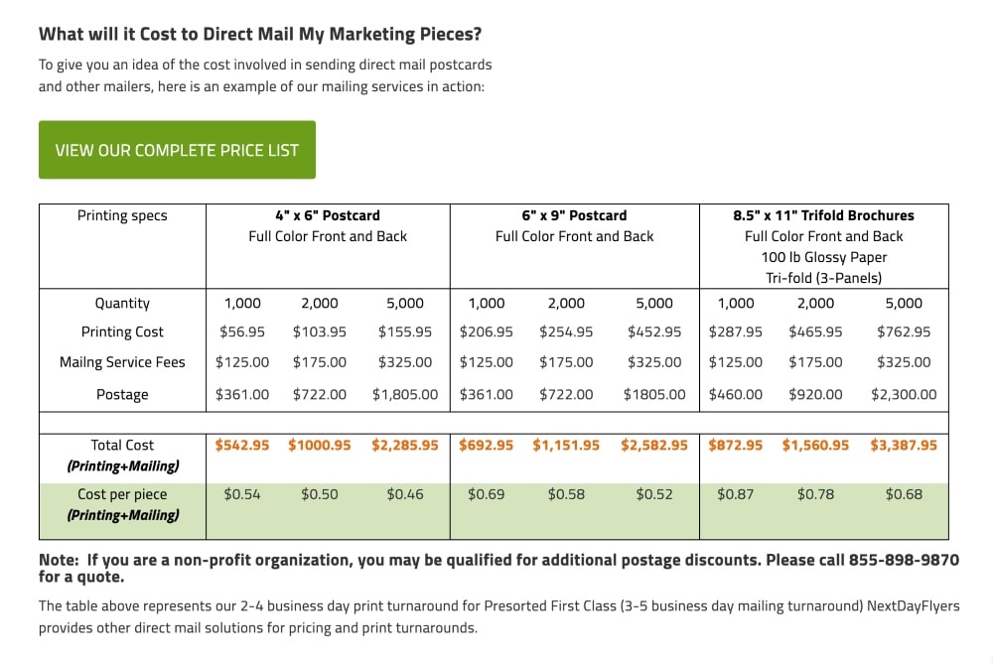Click the $0.54 cost per piece value
Screen dimensions: 993x663
click(242, 492)
